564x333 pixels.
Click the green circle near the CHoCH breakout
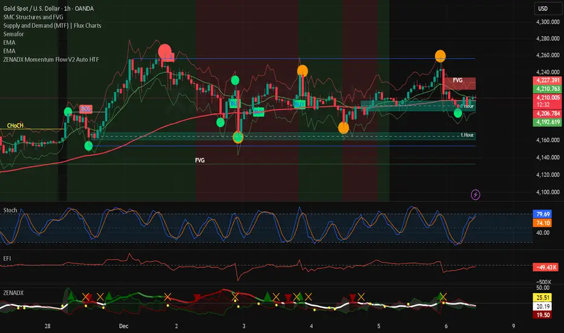pyautogui.click(x=68, y=112)
